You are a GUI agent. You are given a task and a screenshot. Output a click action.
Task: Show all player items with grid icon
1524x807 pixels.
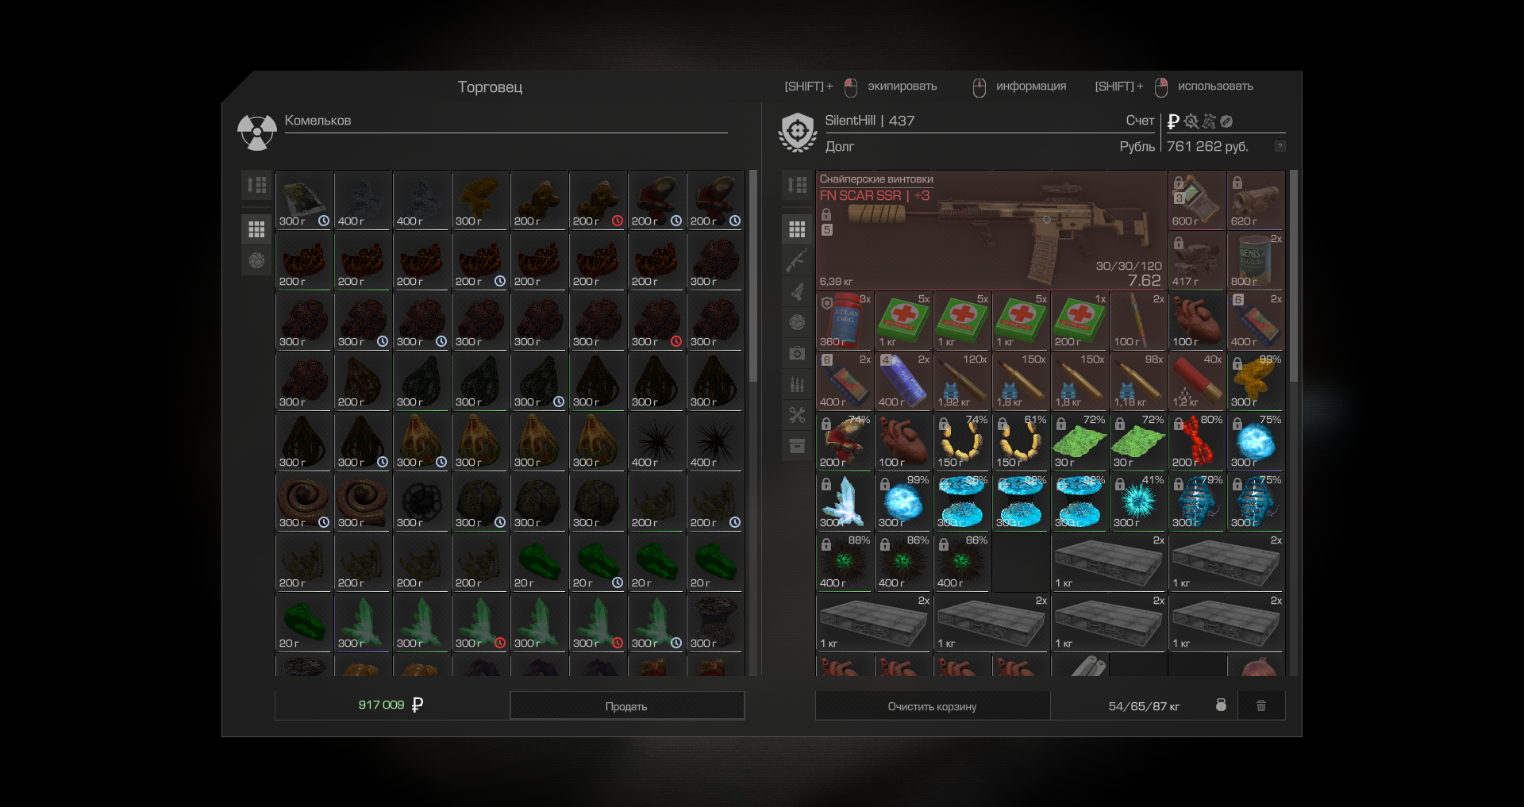[x=797, y=229]
